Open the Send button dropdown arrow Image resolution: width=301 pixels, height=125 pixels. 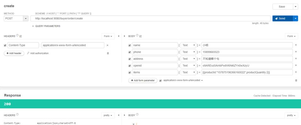pyautogui.click(x=296, y=18)
